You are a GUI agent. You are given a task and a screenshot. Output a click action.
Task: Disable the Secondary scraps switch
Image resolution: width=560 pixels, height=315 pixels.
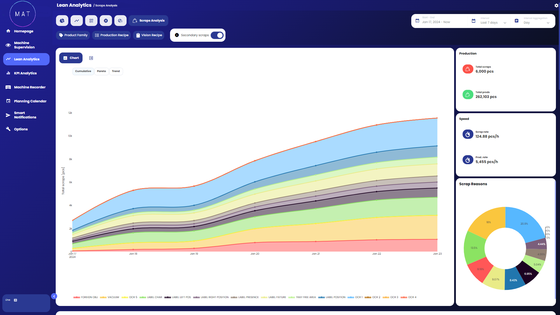pyautogui.click(x=217, y=35)
